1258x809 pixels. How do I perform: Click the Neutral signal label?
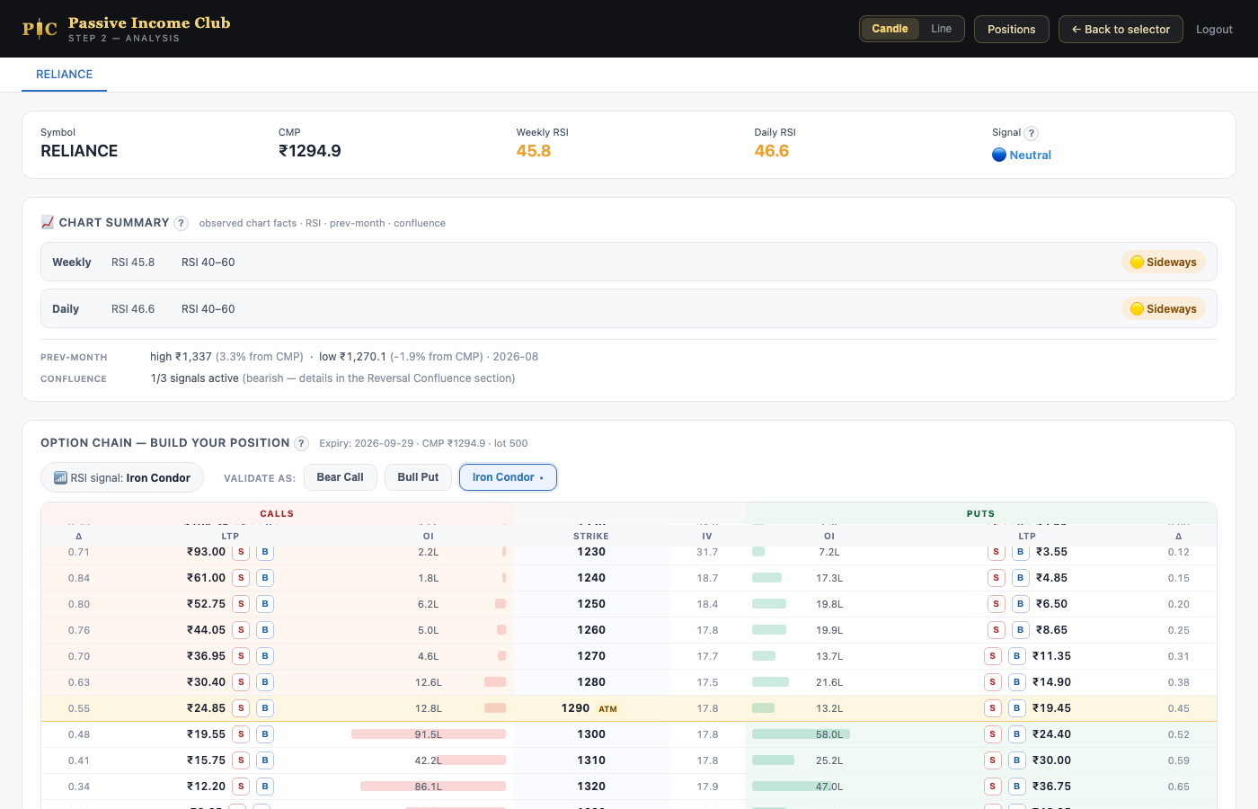[1022, 155]
